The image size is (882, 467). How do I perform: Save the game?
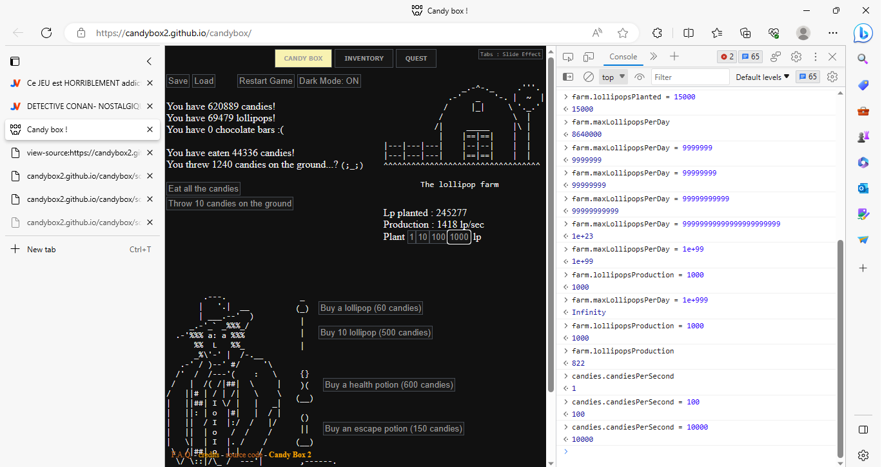point(178,81)
